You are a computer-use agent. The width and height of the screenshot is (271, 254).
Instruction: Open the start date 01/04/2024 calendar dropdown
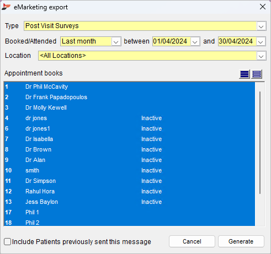pyautogui.click(x=195, y=41)
